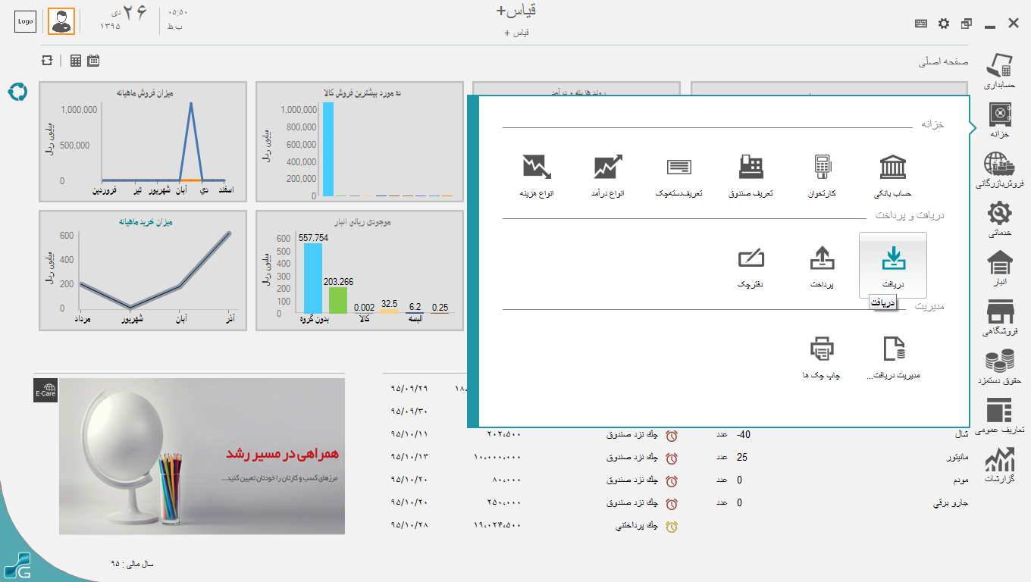Click the پرداخت (payment) icon

pyautogui.click(x=822, y=266)
